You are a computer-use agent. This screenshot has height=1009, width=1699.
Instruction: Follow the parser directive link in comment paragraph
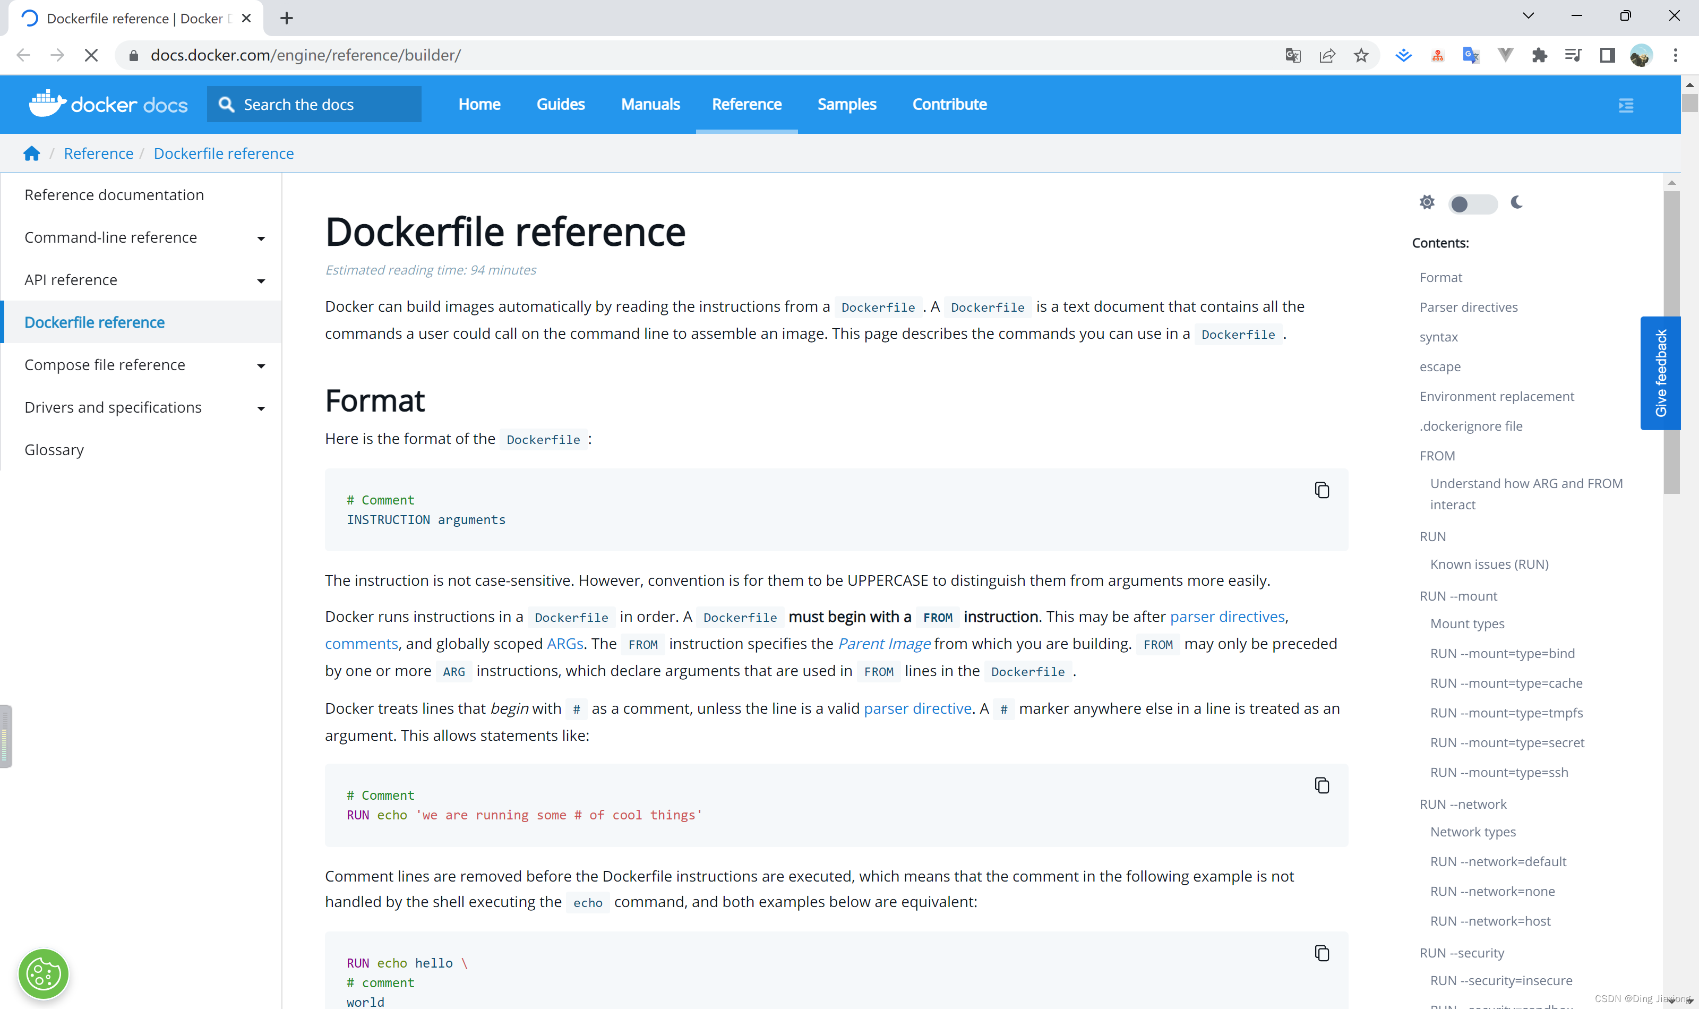[917, 708]
